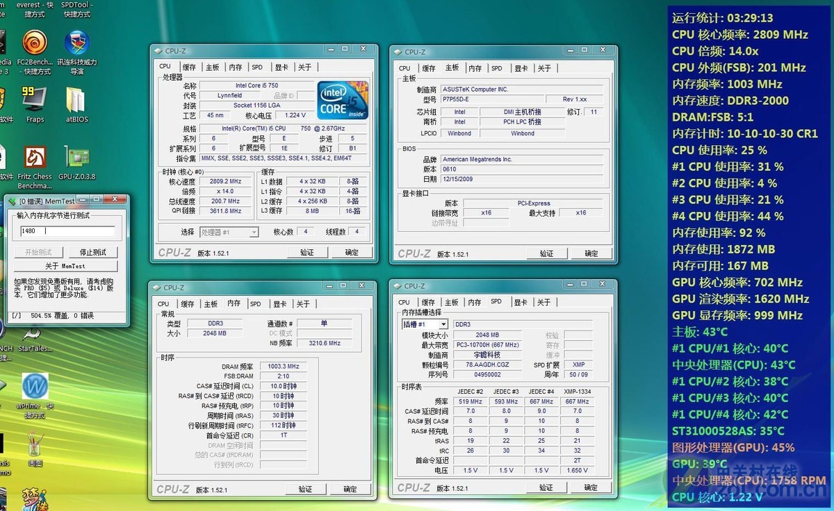
Task: Switch to 缓存 tab in top-left CPU-Z window
Action: point(188,67)
